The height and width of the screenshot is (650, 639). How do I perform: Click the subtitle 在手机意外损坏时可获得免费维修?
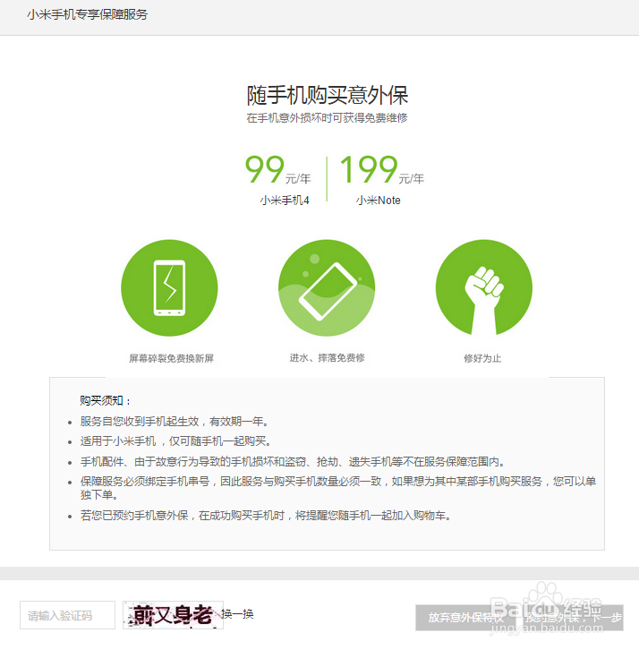[x=327, y=118]
